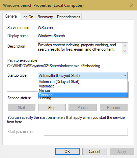The height and width of the screenshot is (158, 137).
Task: Collapse the Startup type combo box arrow
Action: click(x=125, y=76)
